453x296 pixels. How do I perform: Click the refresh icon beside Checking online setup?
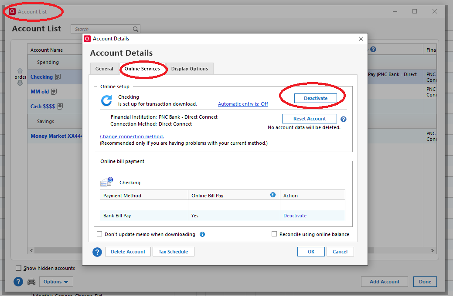coord(106,100)
